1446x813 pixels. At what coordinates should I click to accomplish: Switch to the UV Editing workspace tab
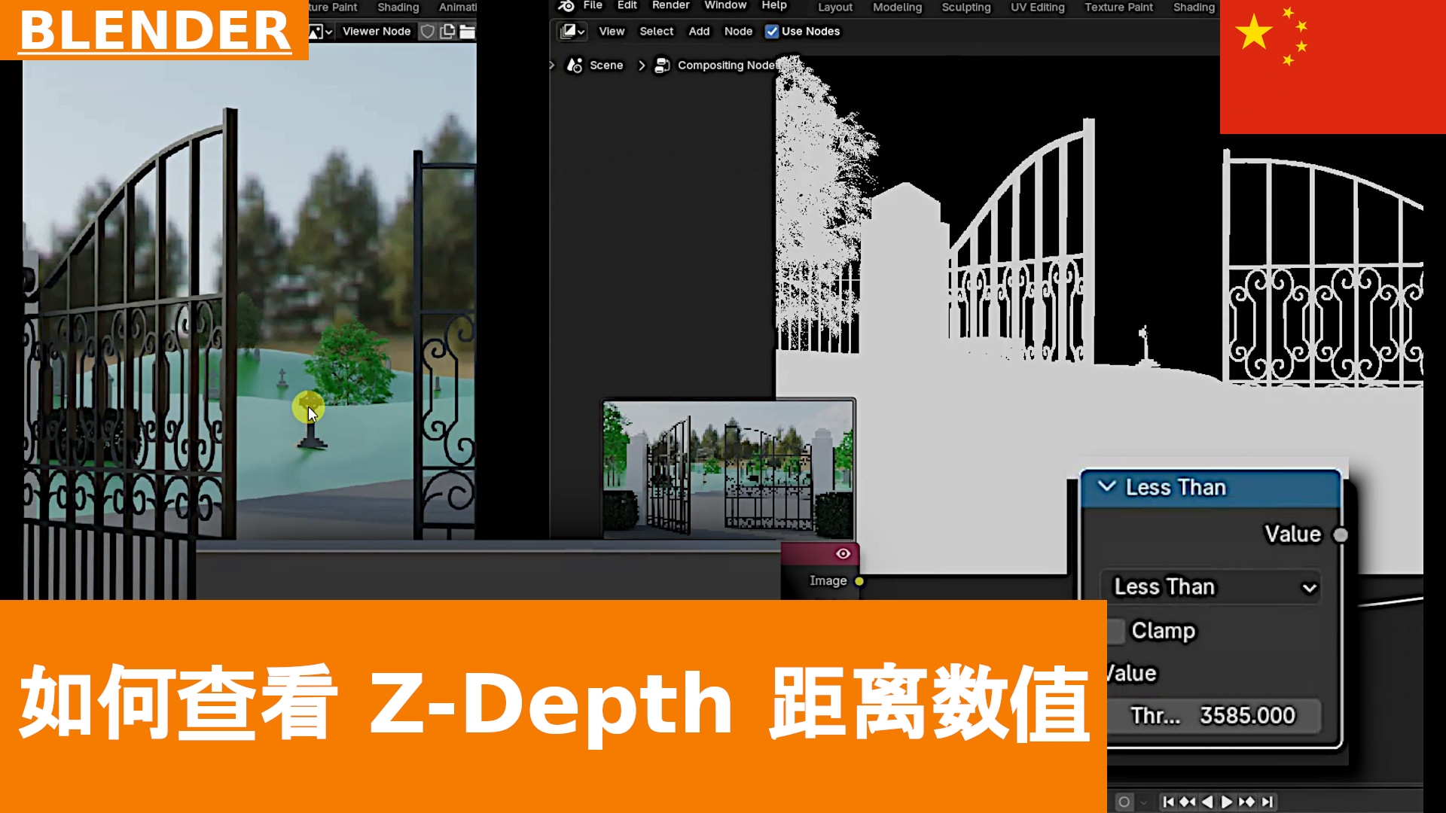pos(1037,8)
